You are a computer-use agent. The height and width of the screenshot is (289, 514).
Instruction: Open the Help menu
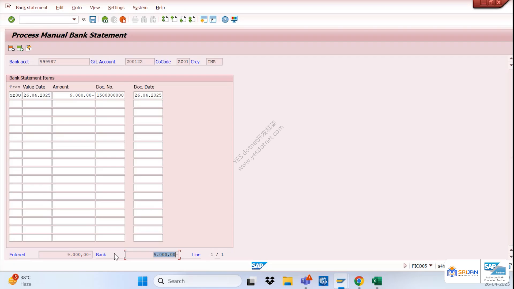[x=160, y=7]
